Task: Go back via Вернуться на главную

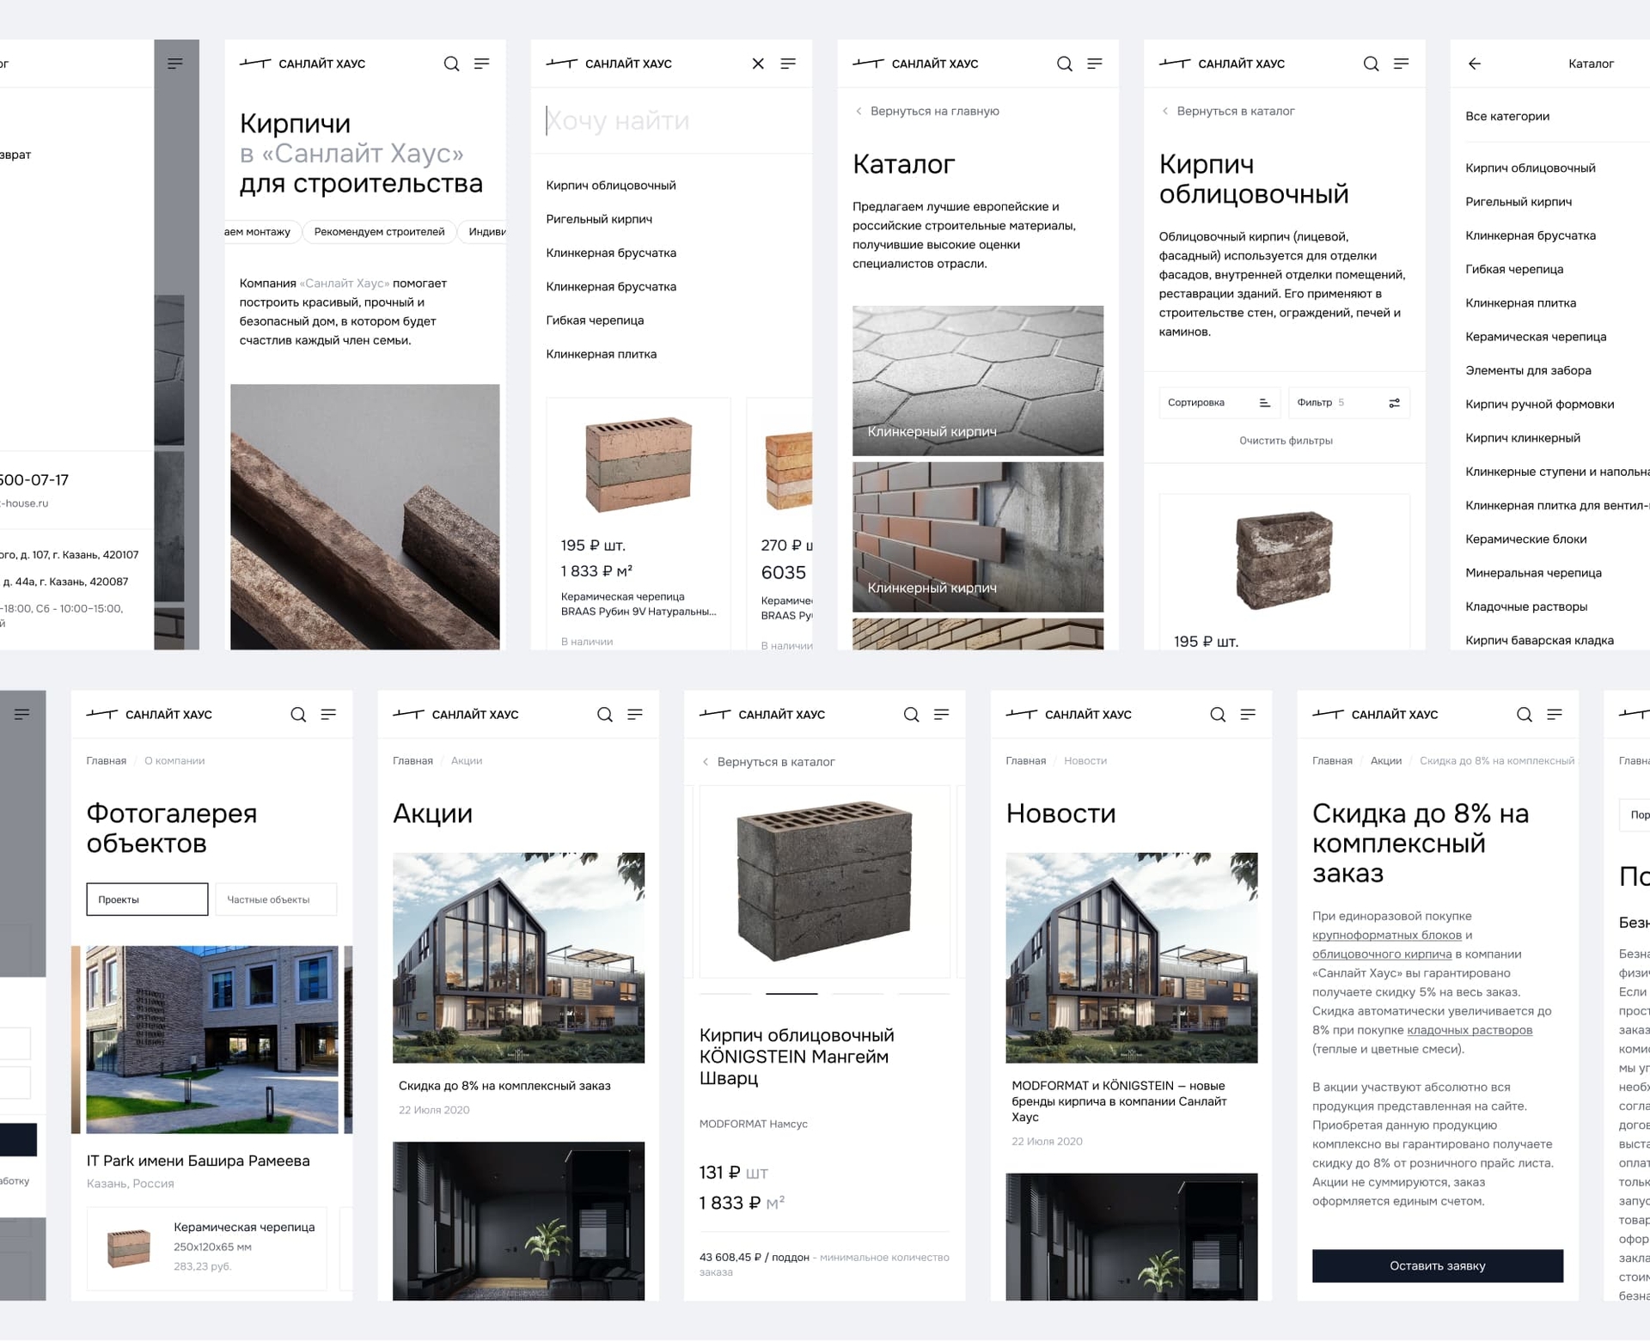Action: pos(927,111)
